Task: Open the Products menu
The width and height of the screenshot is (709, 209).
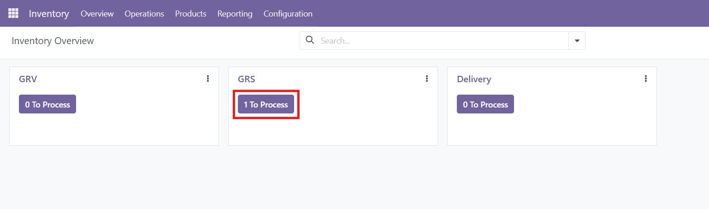Action: click(190, 14)
